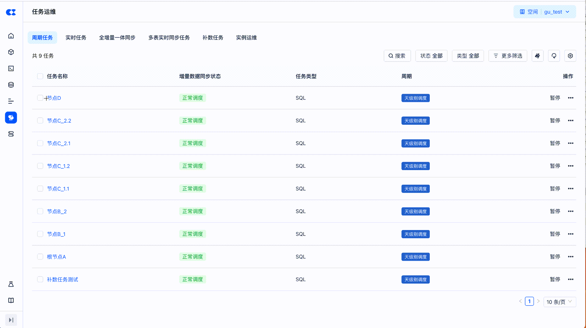Screen dimensions: 586x328
Task: Go to the 补数任务 tab
Action: pyautogui.click(x=213, y=38)
